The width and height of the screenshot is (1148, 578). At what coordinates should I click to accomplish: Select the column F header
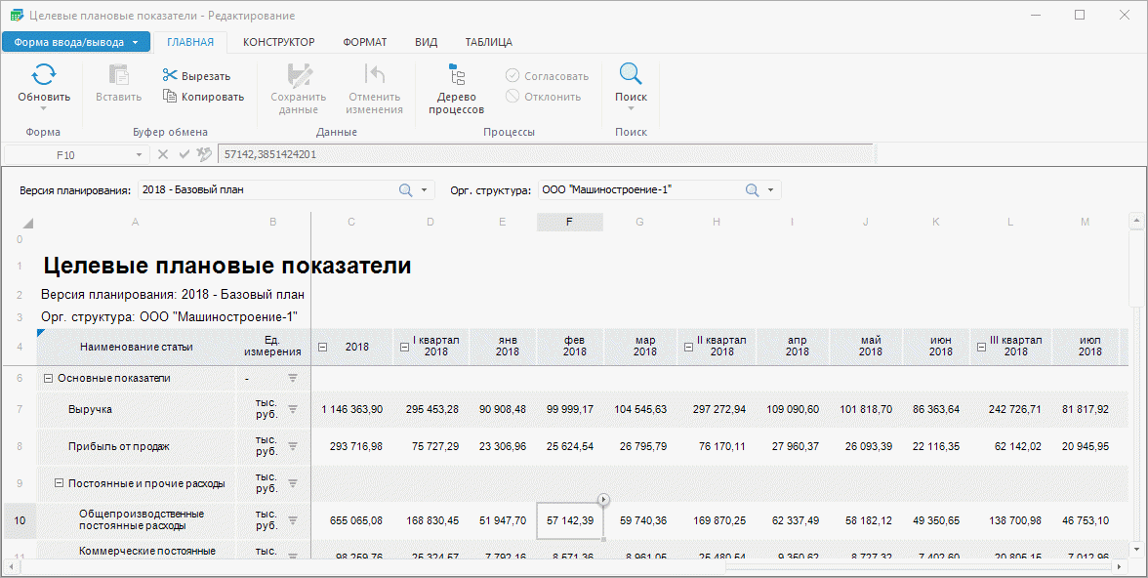pyautogui.click(x=569, y=223)
